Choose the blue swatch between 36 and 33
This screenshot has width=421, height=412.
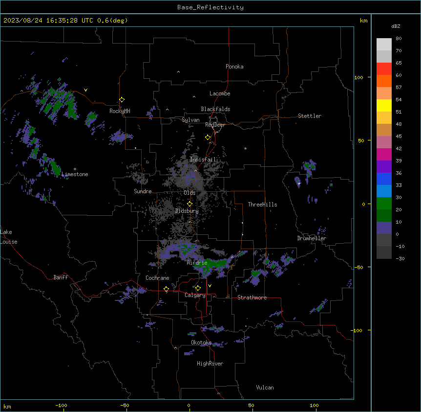click(384, 179)
